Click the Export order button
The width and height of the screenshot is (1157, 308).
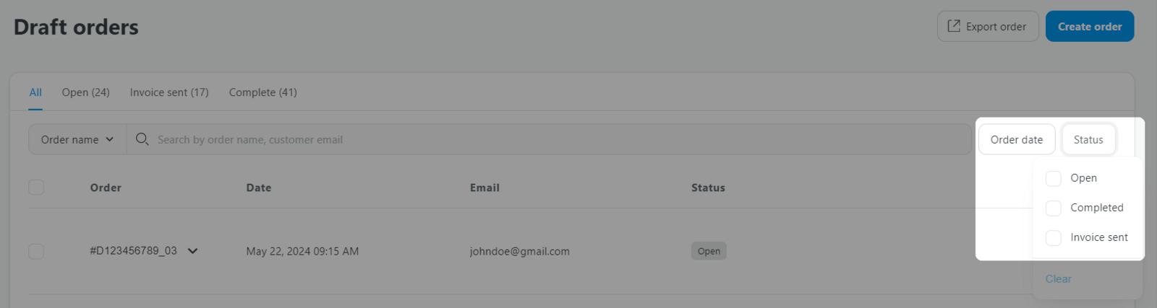coord(988,26)
